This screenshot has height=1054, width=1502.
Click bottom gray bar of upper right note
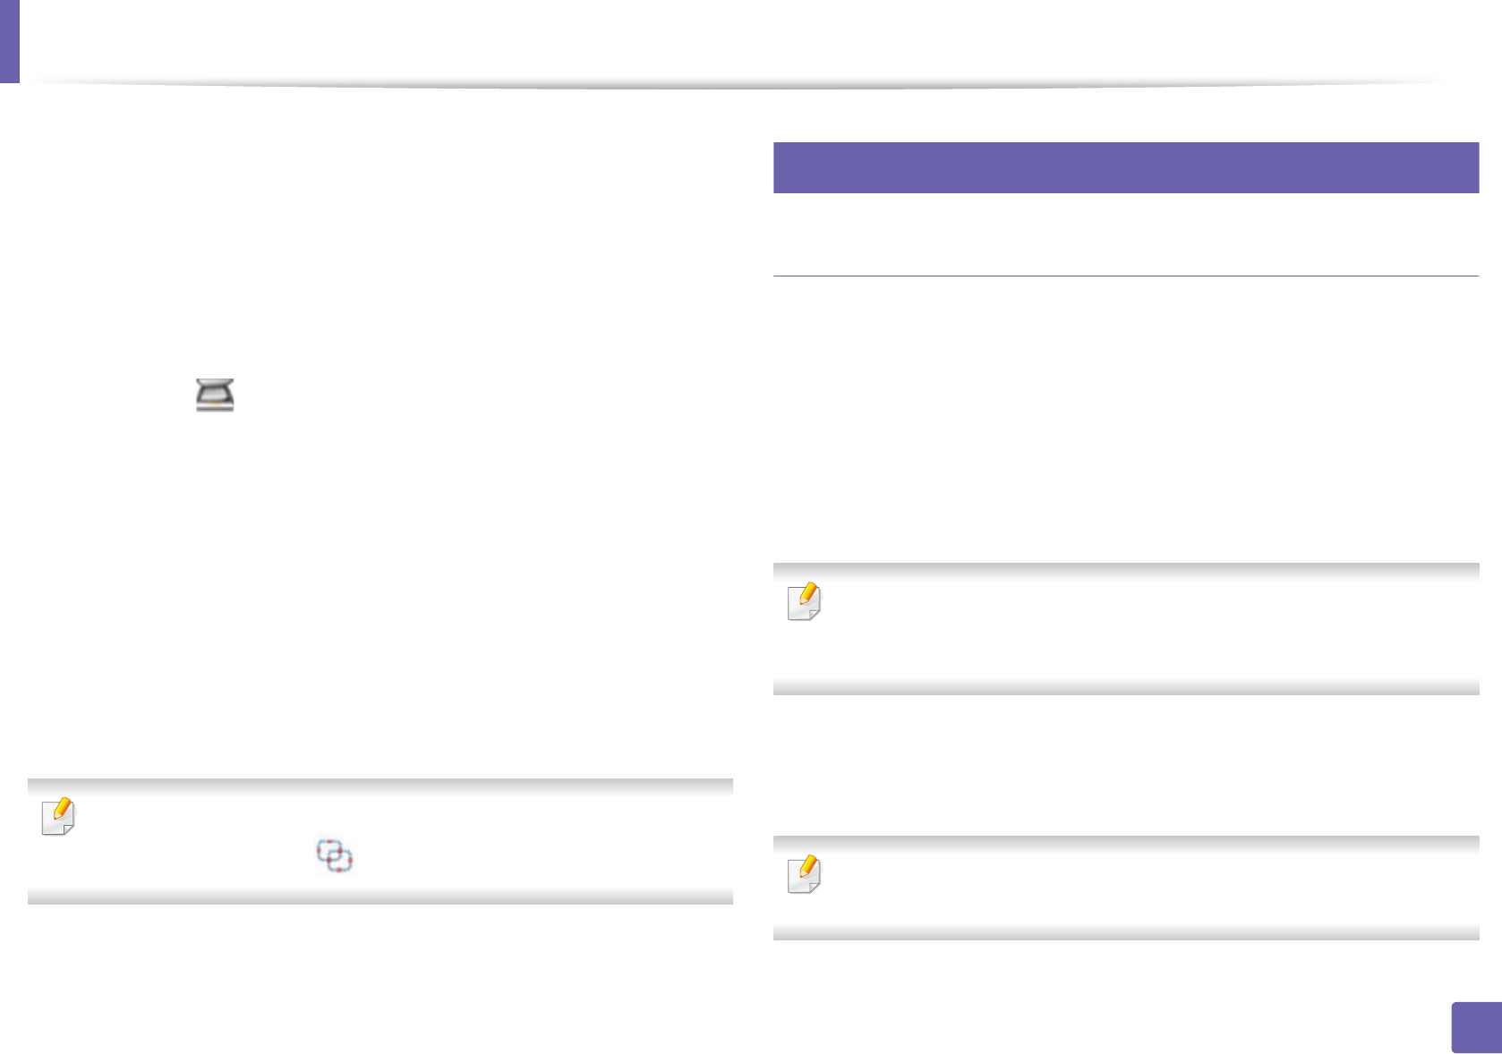1125,687
